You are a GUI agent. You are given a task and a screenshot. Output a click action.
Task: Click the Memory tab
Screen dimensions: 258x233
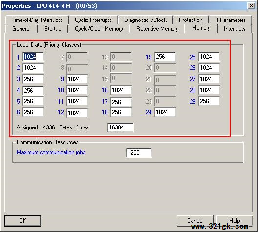201,28
